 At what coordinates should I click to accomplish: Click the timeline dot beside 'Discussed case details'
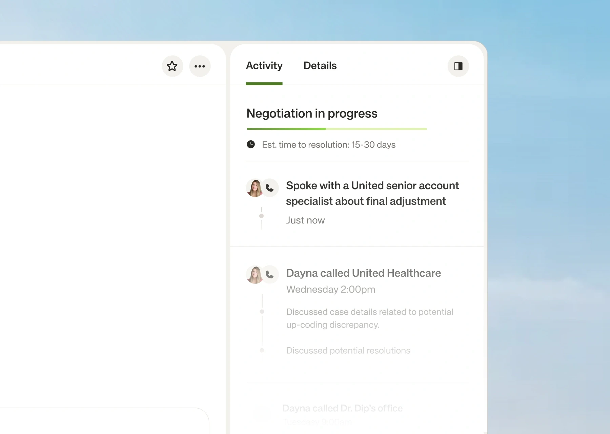point(262,312)
